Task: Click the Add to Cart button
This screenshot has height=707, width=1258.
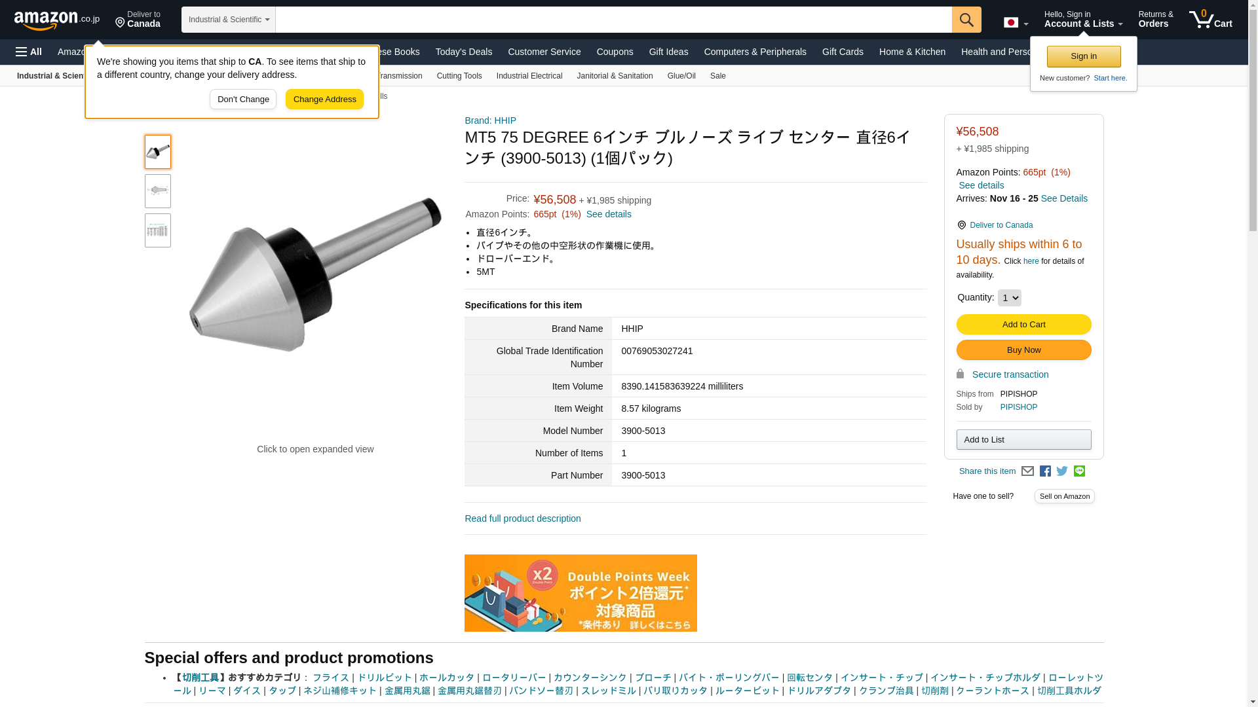Action: pos(1023,325)
